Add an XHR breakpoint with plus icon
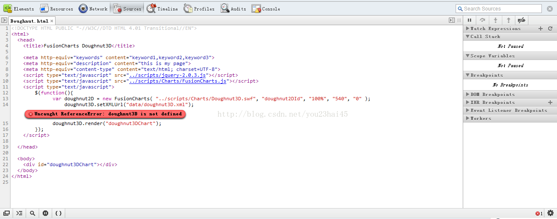Image resolution: width=557 pixels, height=219 pixels. click(x=550, y=102)
